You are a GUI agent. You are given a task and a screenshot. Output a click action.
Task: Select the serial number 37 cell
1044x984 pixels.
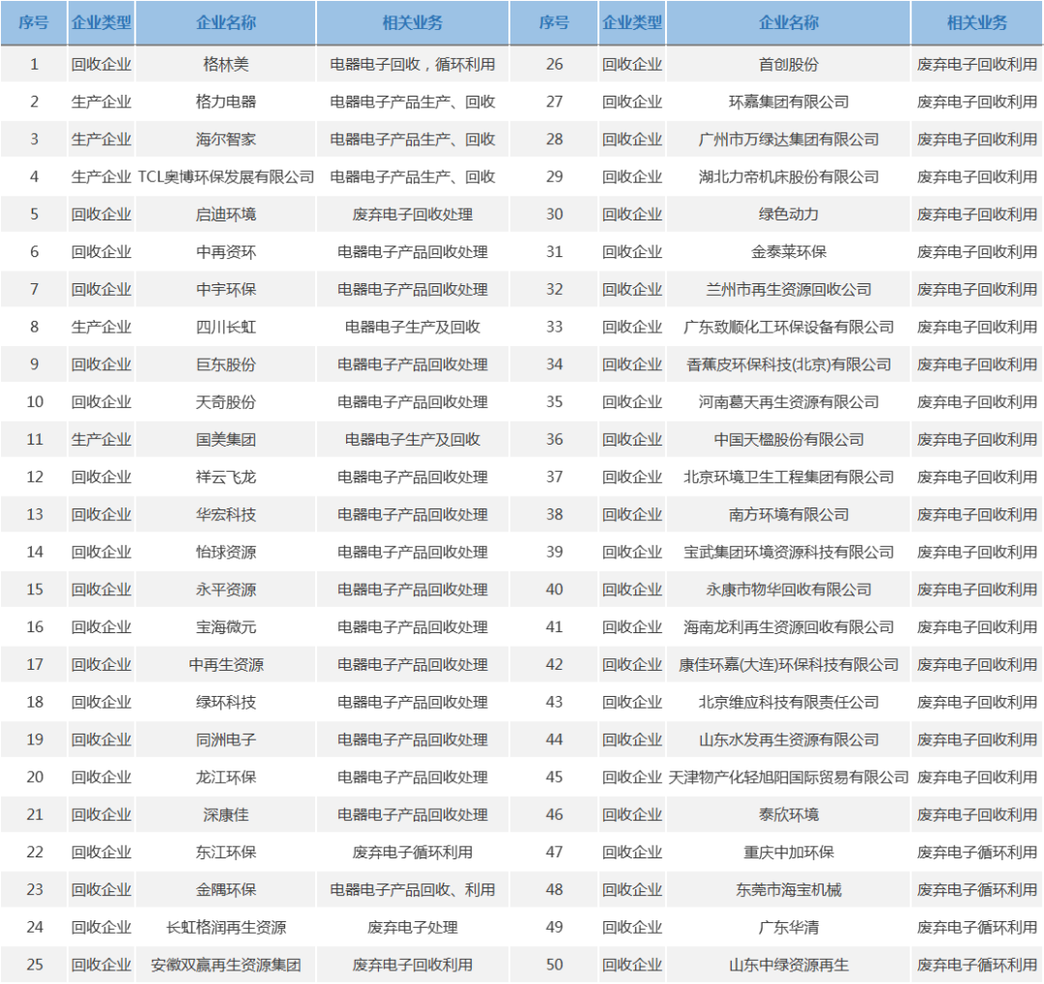(554, 477)
